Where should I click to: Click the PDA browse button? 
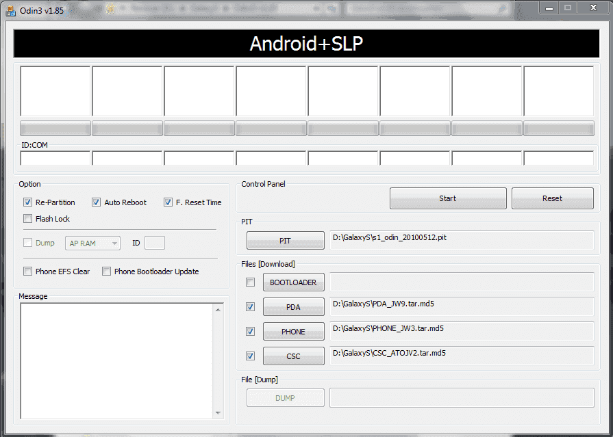click(x=294, y=307)
